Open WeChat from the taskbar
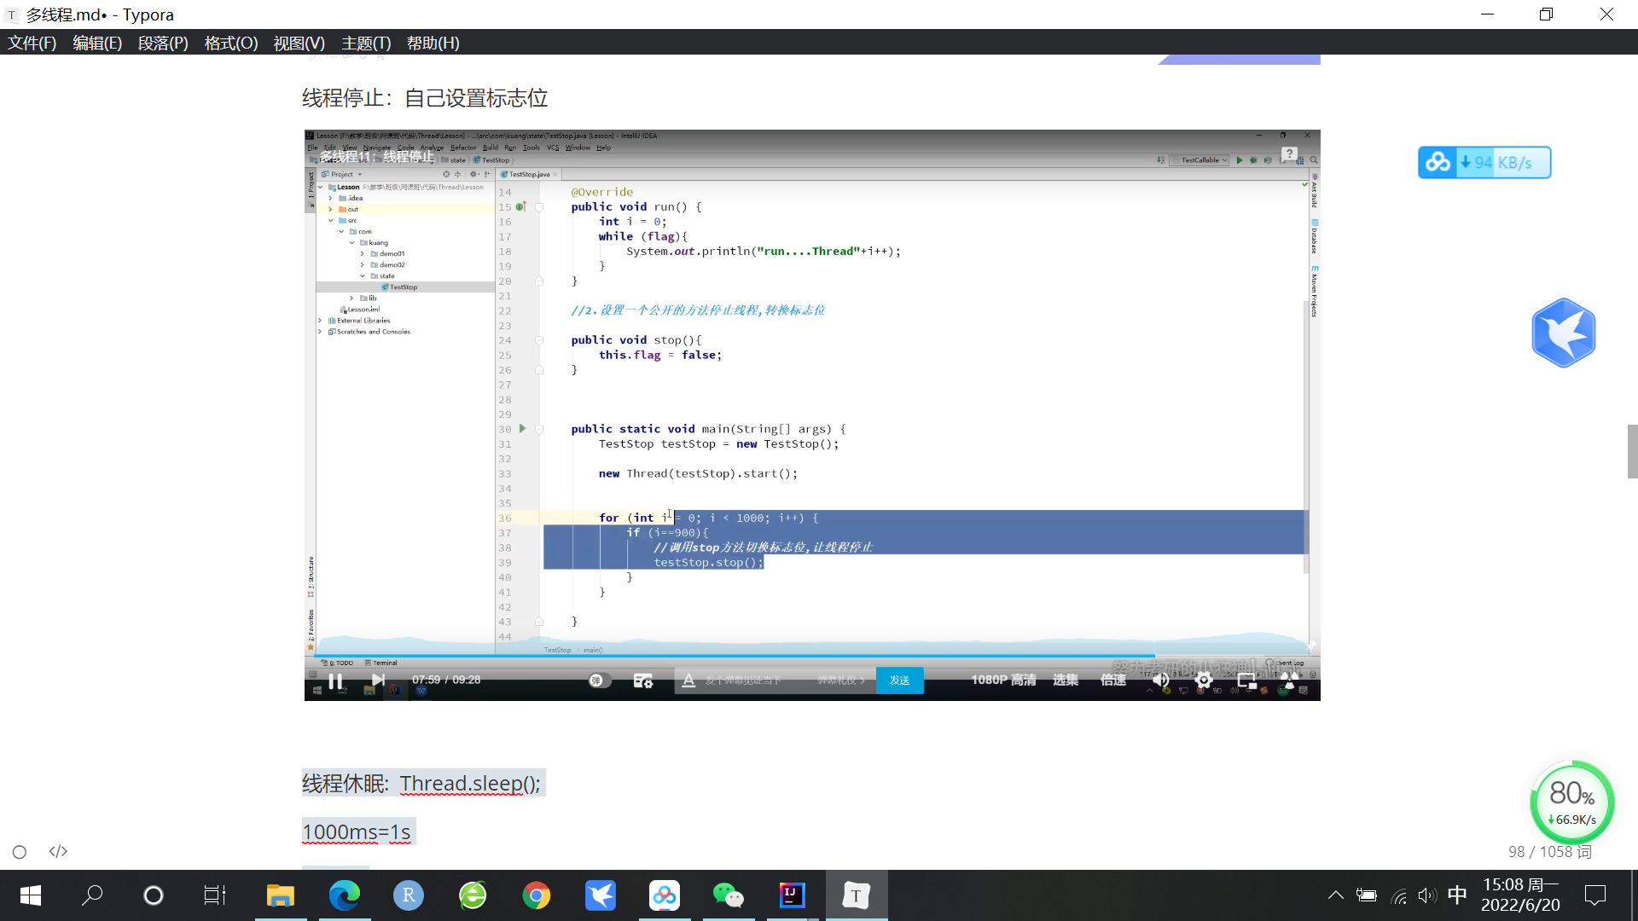 (728, 895)
